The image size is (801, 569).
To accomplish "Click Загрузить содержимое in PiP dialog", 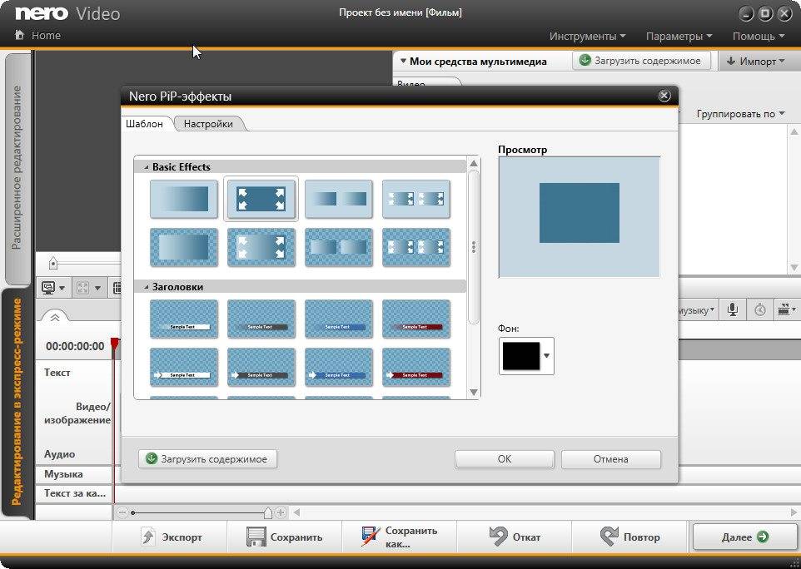I will pos(207,458).
